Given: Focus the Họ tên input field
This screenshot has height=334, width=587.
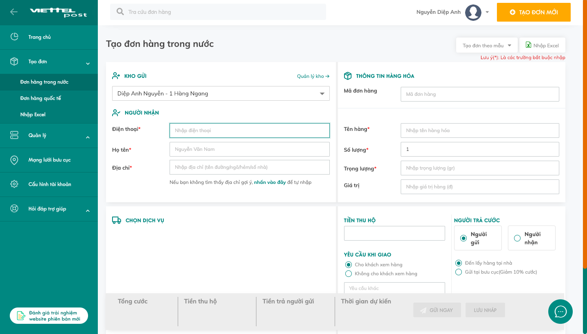Looking at the screenshot, I should click(x=249, y=149).
